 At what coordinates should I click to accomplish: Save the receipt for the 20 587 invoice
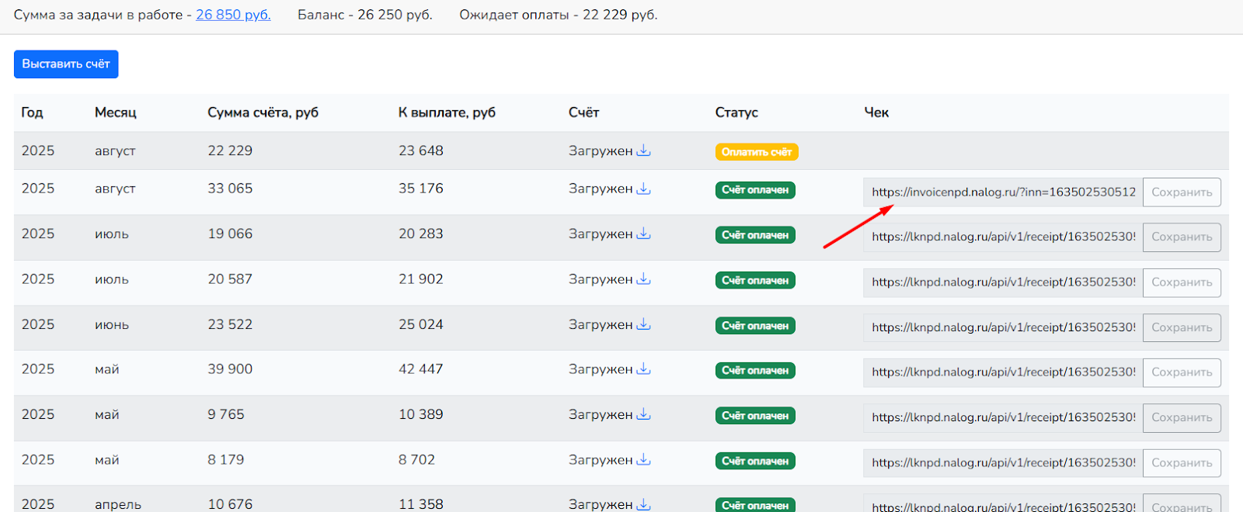[x=1182, y=282]
